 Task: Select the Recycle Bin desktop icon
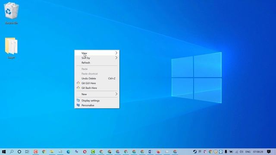click(11, 13)
